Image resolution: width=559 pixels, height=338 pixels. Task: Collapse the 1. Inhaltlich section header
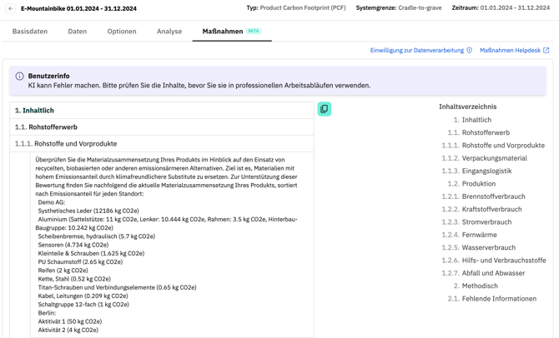[162, 111]
